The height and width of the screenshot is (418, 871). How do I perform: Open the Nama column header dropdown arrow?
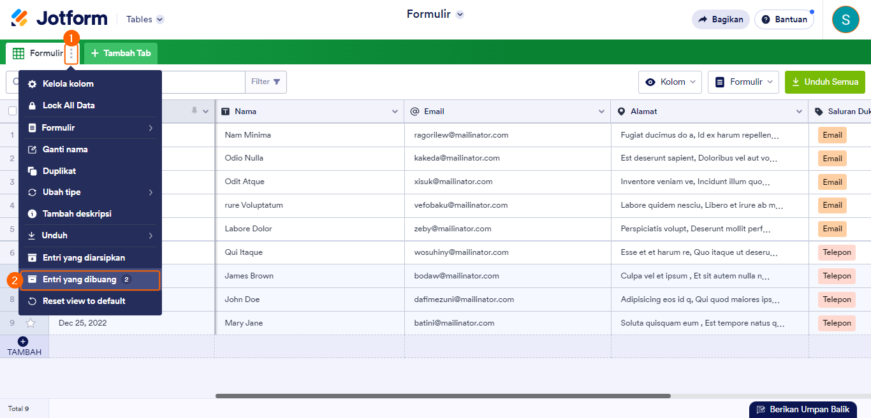[x=395, y=112]
